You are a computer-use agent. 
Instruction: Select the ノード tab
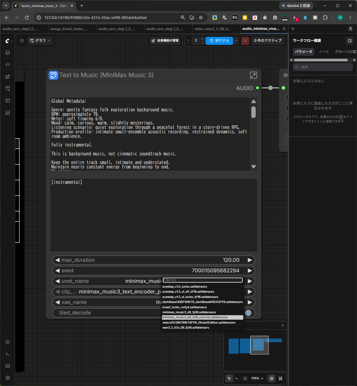[324, 52]
